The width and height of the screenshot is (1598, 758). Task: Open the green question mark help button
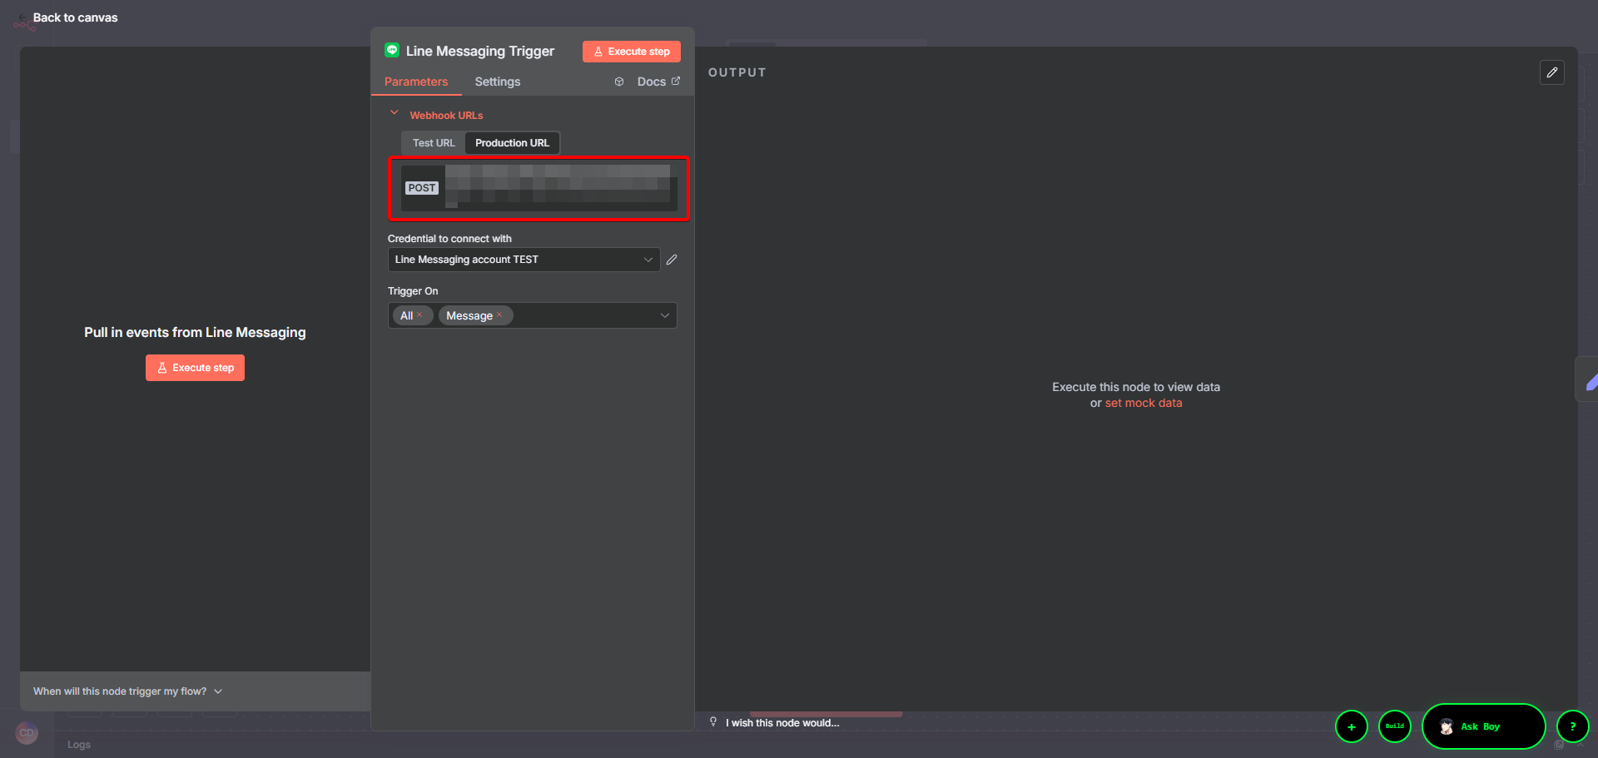1572,726
